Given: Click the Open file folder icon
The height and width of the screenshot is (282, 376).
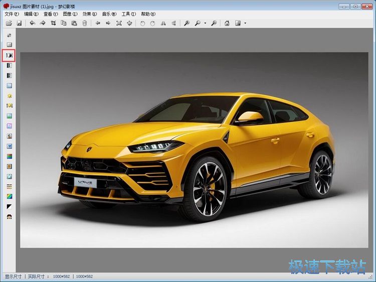Looking at the screenshot, I should (9, 23).
